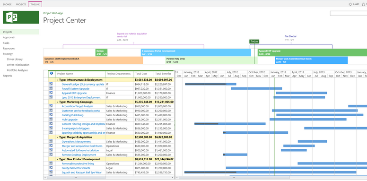The image size is (367, 181).
Task: Open Driver Library under Strategy
Action: tap(15, 60)
